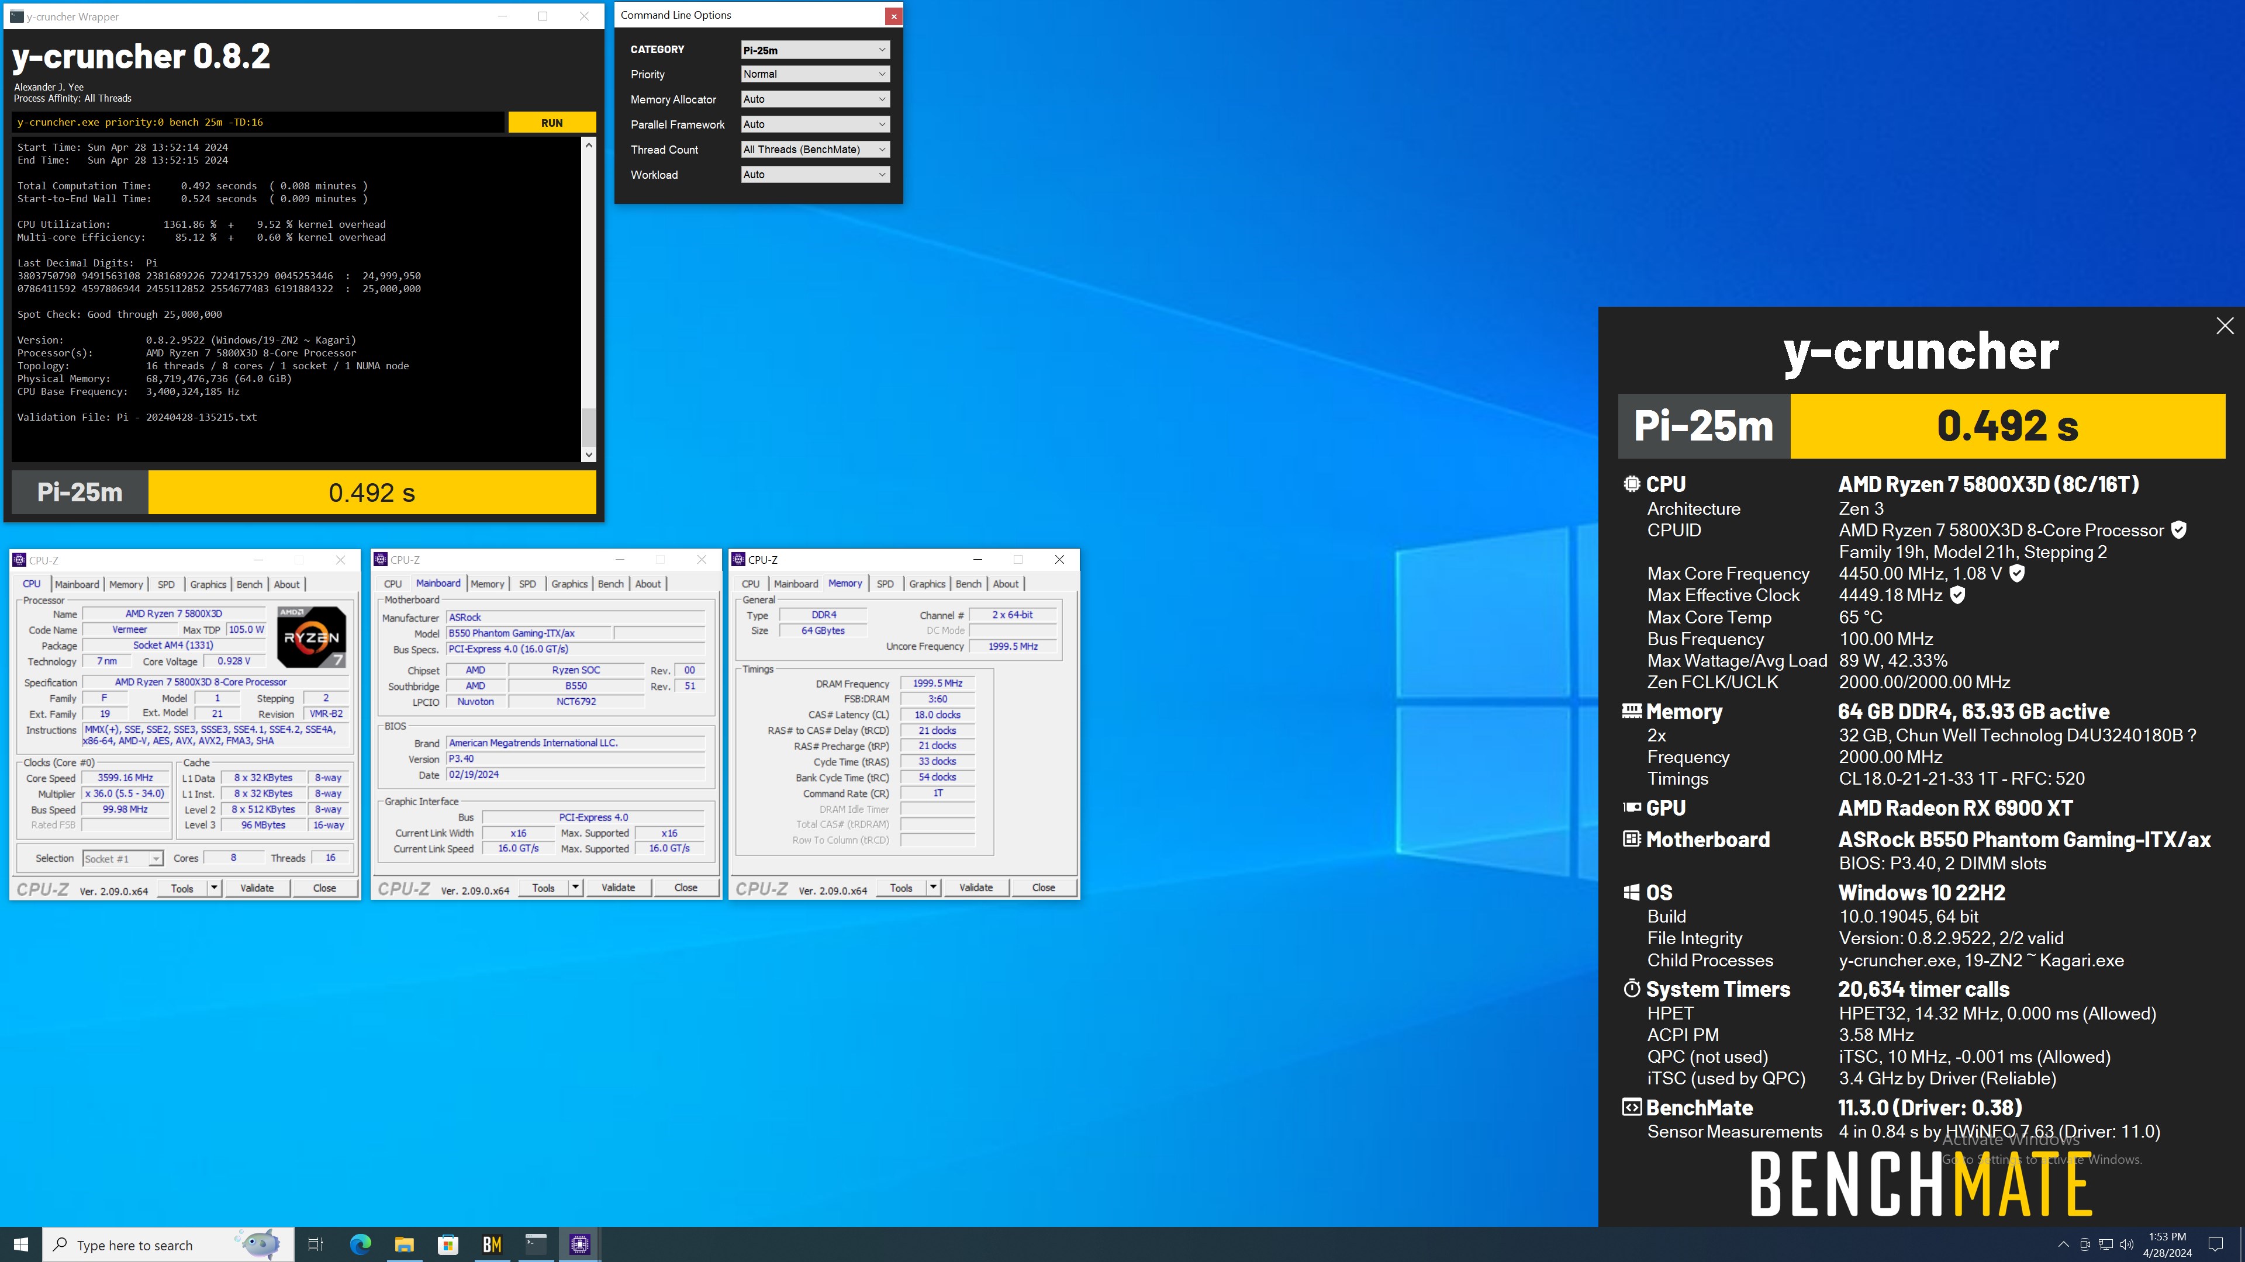Viewport: 2245px width, 1262px height.
Task: Click Validate in CPU-Z CPU window
Action: tap(257, 887)
